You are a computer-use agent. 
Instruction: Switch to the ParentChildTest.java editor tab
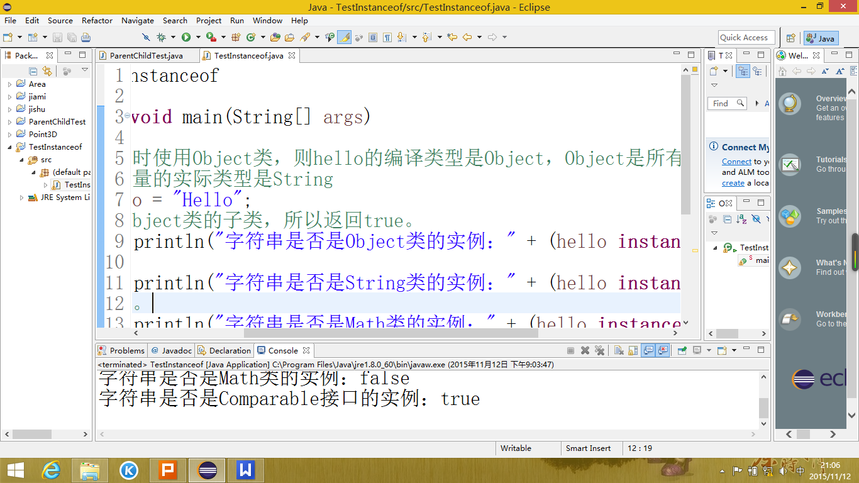coord(146,55)
